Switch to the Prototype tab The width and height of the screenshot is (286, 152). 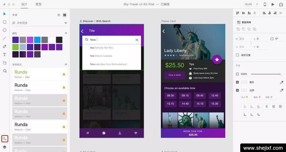pos(38,4)
